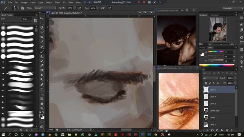Open the Color panel menu

(x=236, y=48)
